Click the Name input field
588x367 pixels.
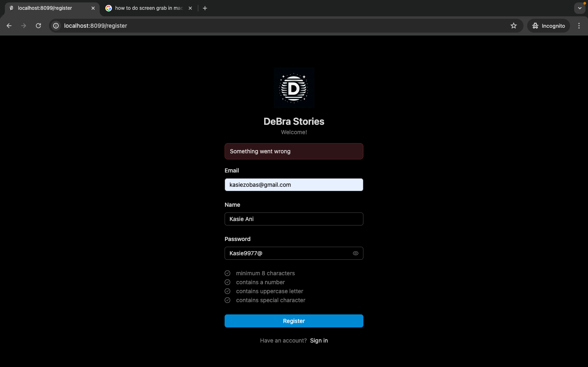(294, 219)
